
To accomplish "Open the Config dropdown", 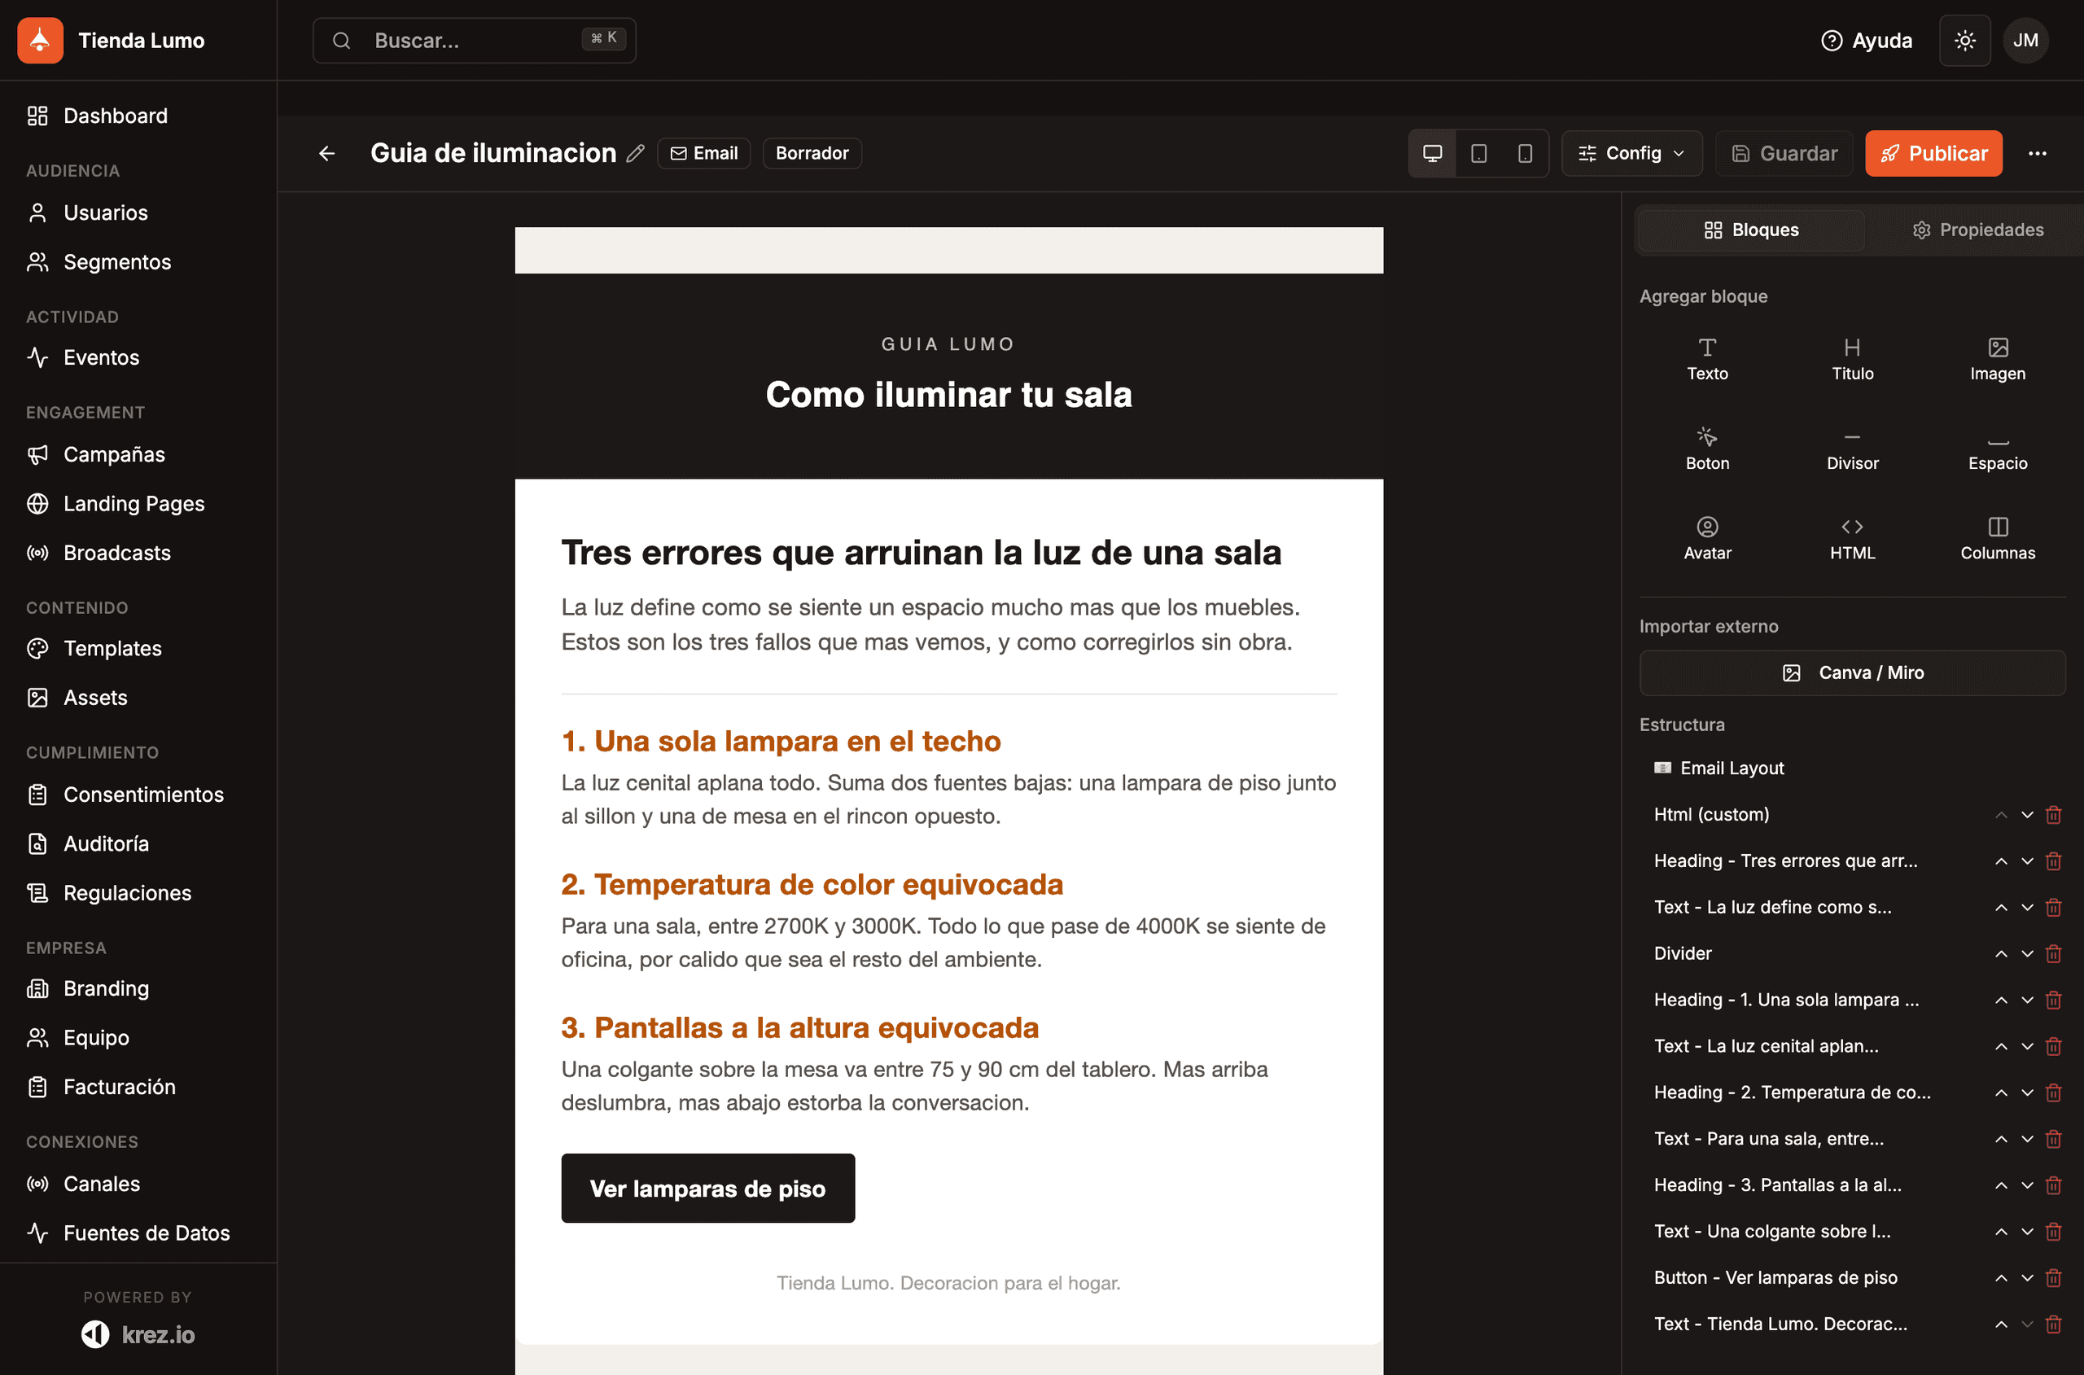I will (x=1631, y=154).
